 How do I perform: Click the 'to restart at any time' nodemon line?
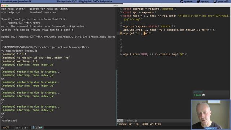[x=36, y=58]
